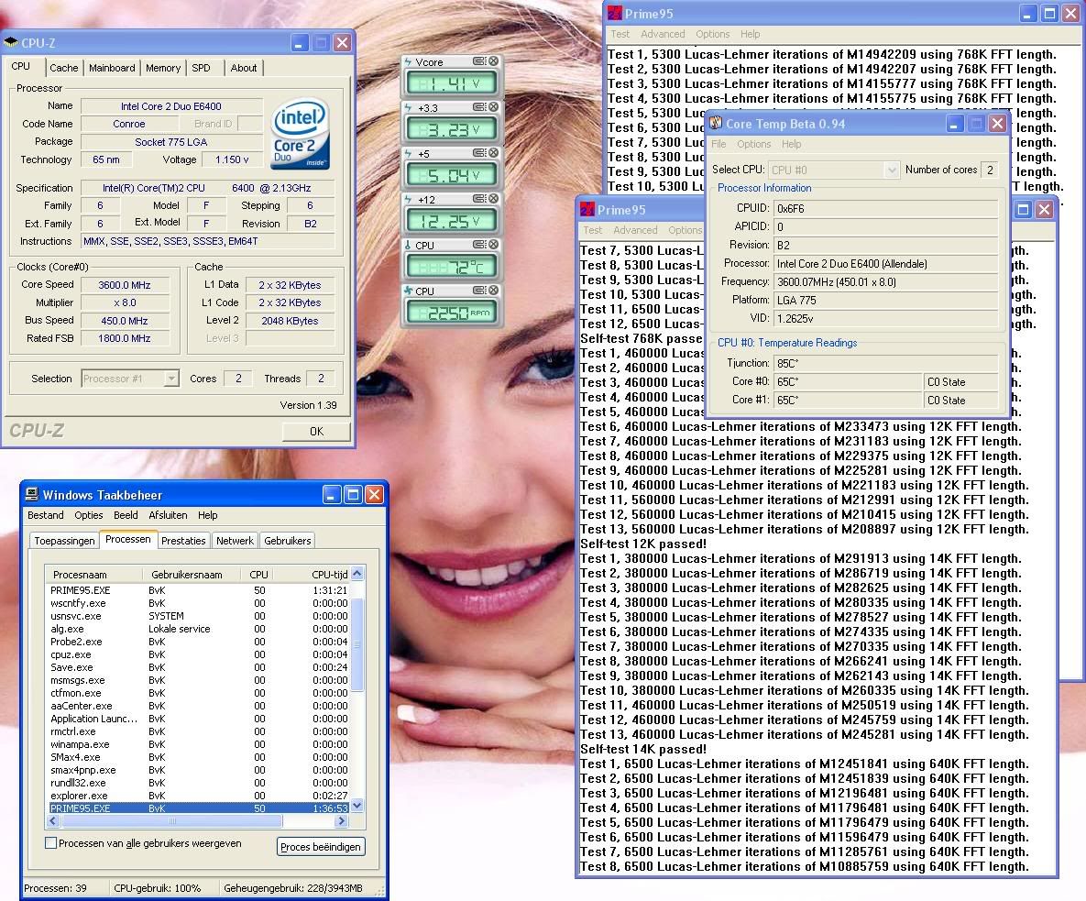Click the dock icon on +3.3 widget
The height and width of the screenshot is (901, 1086).
click(x=479, y=107)
